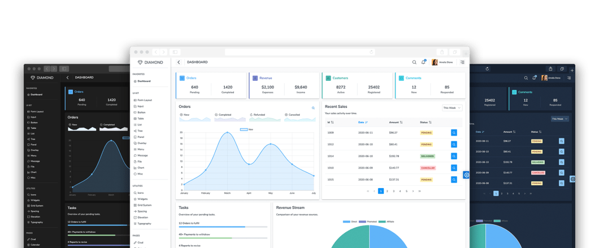Reload page in right dark-blue browser window
Image resolution: width=599 pixels, height=248 pixels.
(487, 69)
